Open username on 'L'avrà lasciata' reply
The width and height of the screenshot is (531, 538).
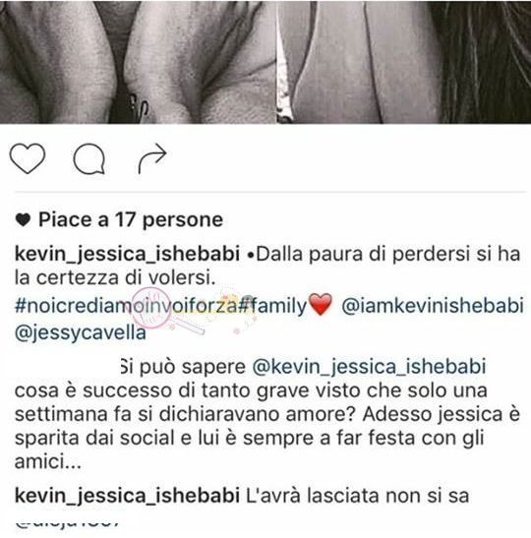click(x=127, y=496)
